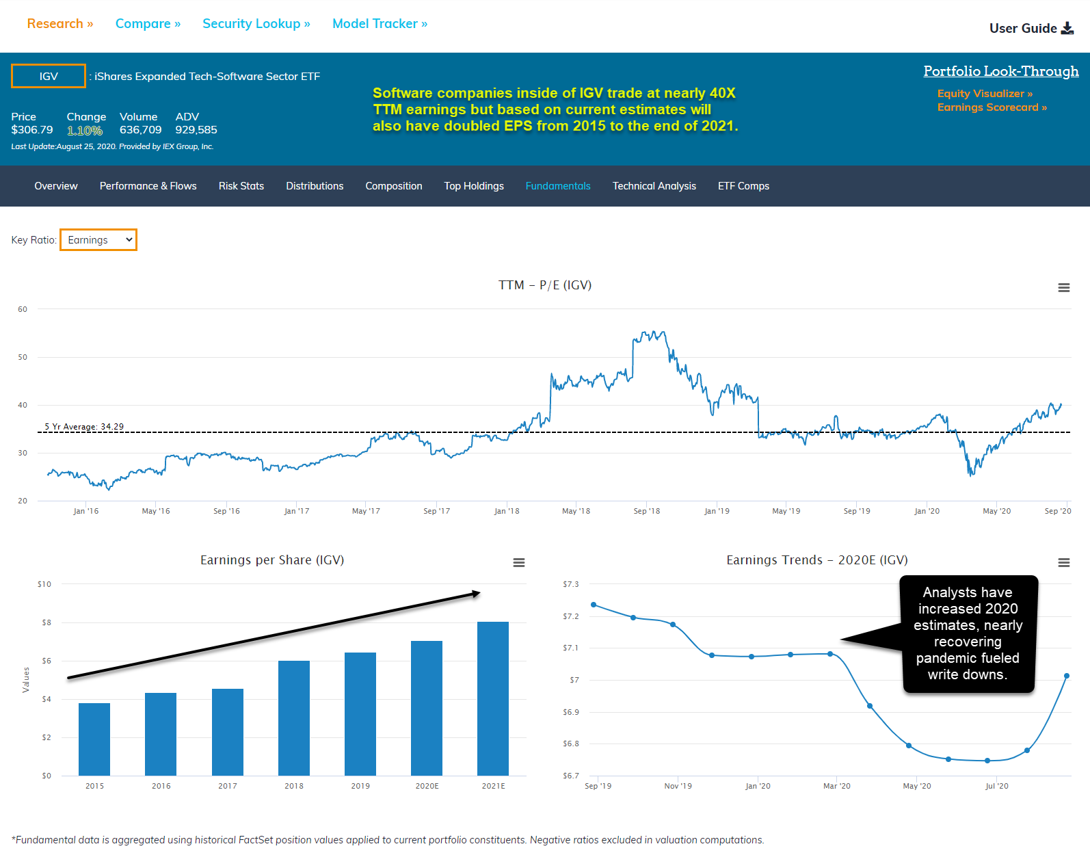Click the User Guide link

coord(1023,28)
